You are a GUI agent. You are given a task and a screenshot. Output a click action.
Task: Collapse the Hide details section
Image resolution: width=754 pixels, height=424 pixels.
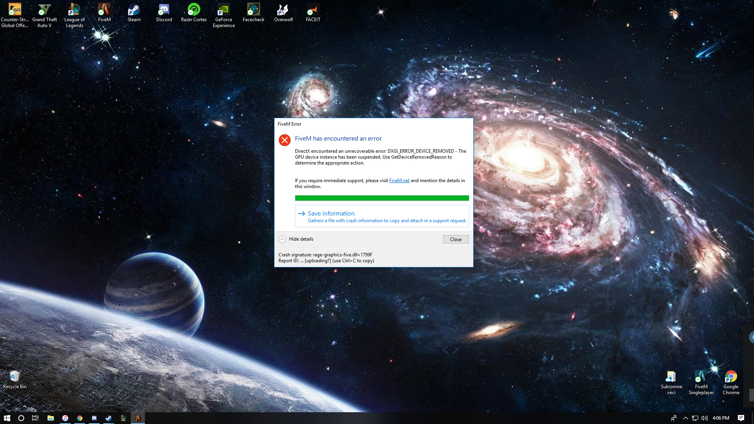[282, 239]
